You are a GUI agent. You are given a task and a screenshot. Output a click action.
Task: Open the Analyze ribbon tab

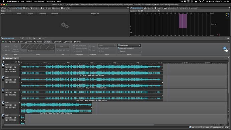pos(68,42)
